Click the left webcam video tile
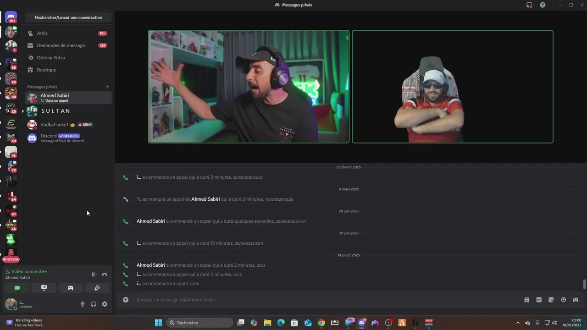 (249, 87)
